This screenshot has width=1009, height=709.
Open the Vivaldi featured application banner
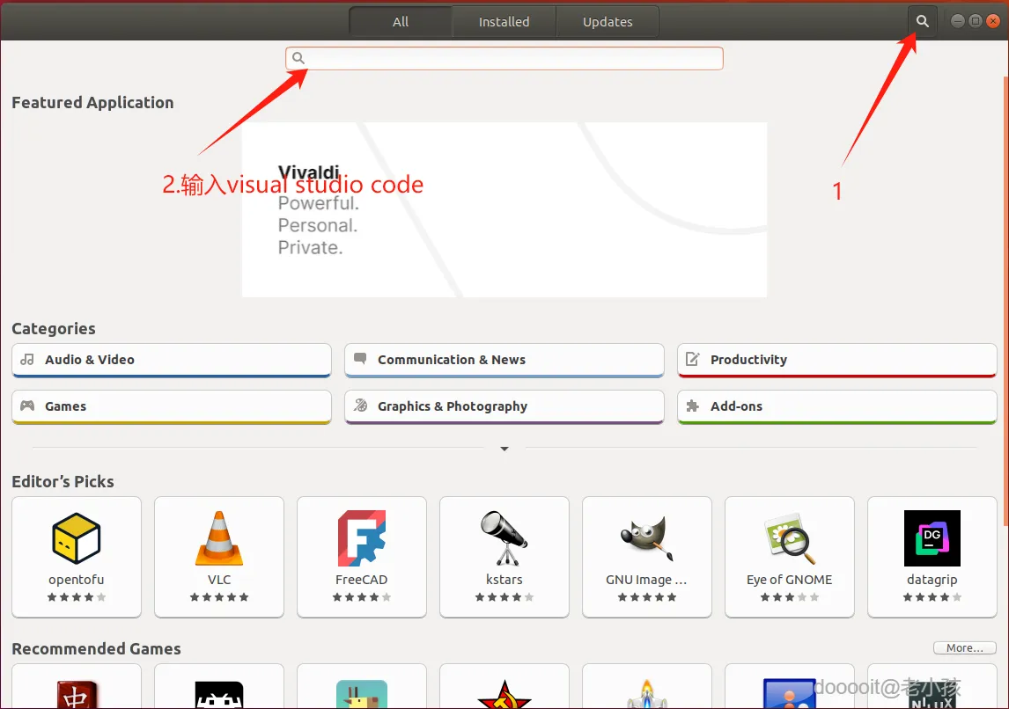click(504, 209)
